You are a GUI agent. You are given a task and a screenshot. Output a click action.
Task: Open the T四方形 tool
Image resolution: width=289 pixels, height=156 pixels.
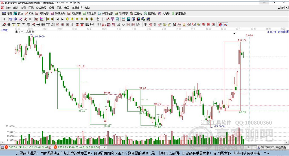89,14
